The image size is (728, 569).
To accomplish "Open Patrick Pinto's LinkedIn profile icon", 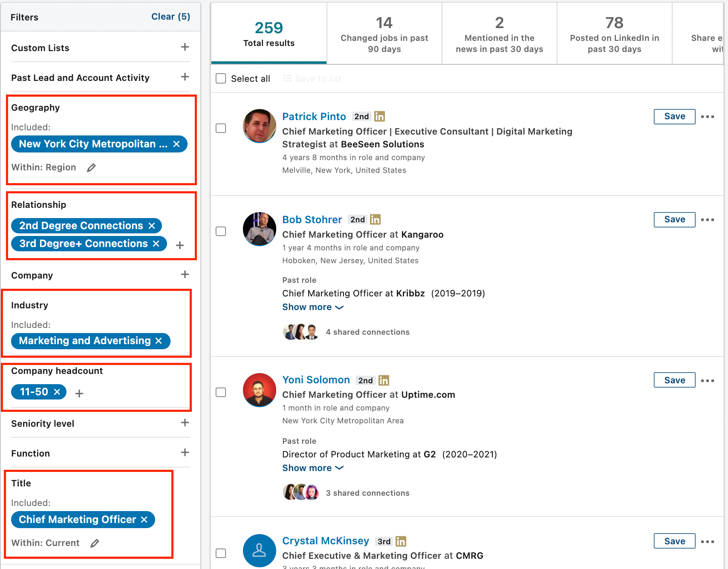I will (x=379, y=116).
